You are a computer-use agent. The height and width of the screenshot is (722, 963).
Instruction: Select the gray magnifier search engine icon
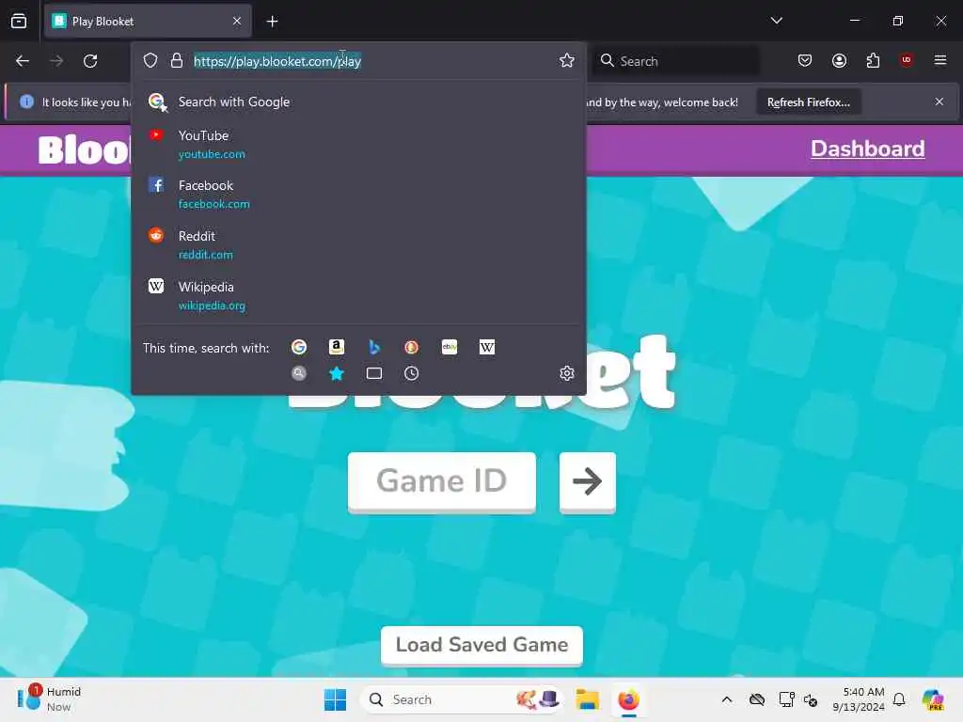[x=299, y=373]
